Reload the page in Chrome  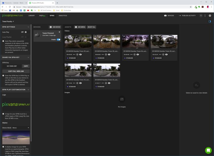[x=10, y=7]
